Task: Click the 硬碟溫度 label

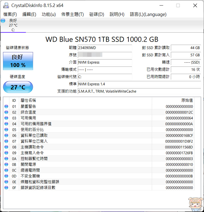Action: [x=17, y=77]
